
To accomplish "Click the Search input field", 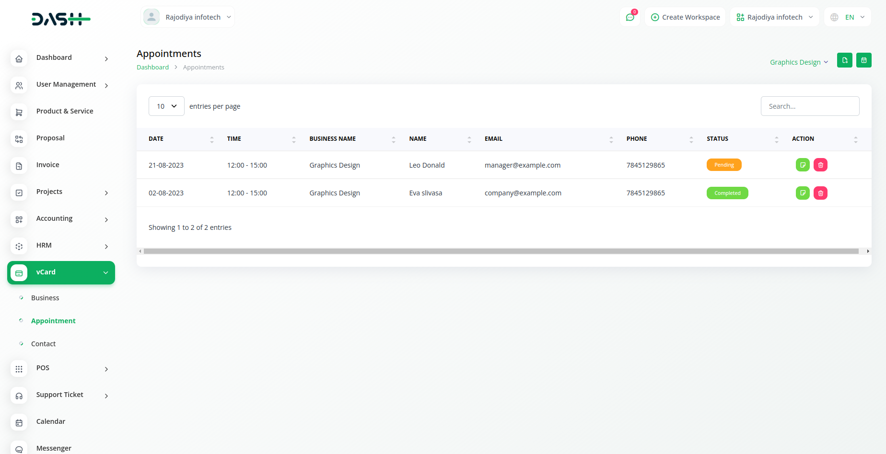I will 810,106.
